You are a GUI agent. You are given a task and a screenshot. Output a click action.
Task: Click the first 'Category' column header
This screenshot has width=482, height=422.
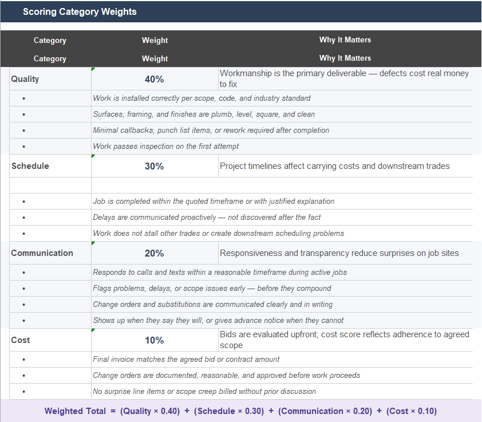[50, 40]
